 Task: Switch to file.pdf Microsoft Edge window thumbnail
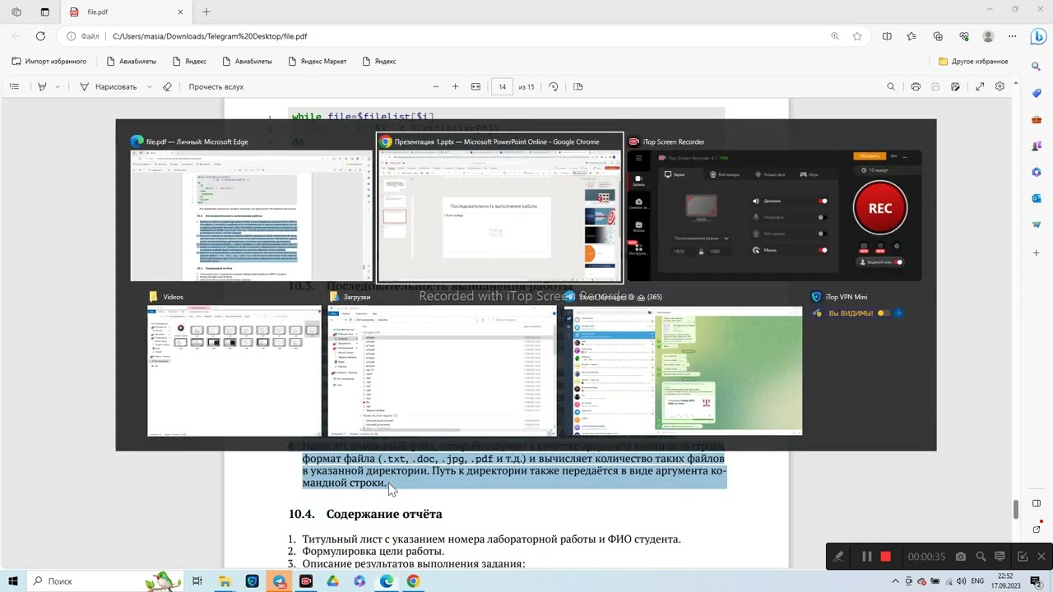tap(251, 207)
